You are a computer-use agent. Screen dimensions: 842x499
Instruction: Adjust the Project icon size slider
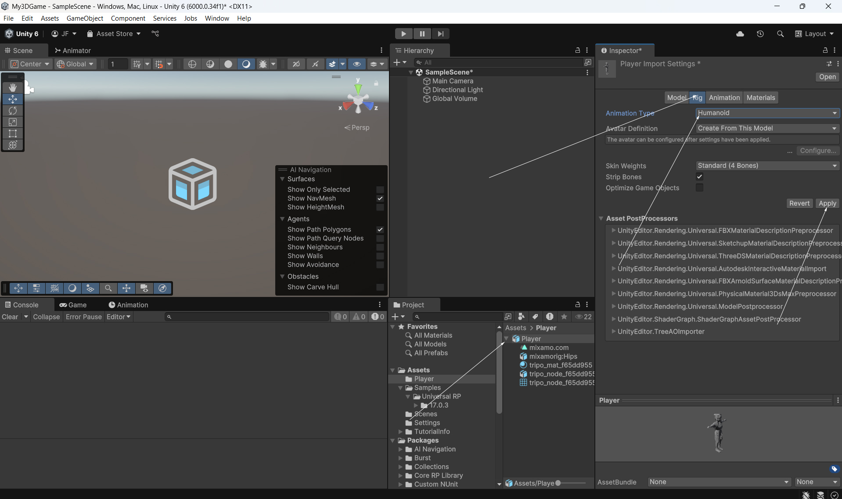558,483
